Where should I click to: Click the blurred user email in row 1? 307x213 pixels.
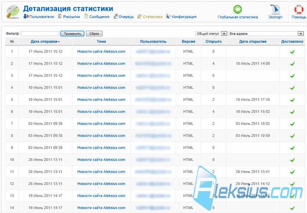[x=153, y=52]
